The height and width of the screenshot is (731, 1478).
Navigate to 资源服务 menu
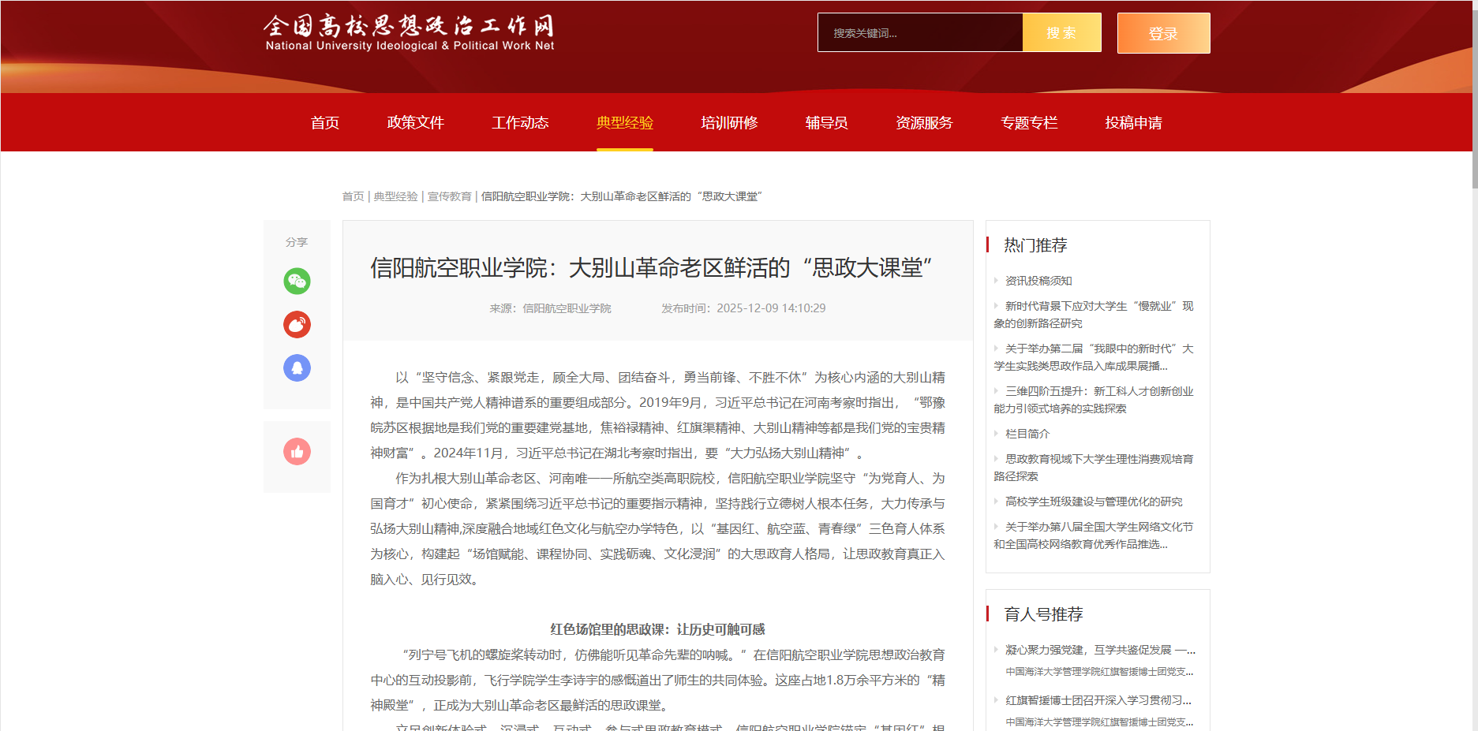[923, 123]
